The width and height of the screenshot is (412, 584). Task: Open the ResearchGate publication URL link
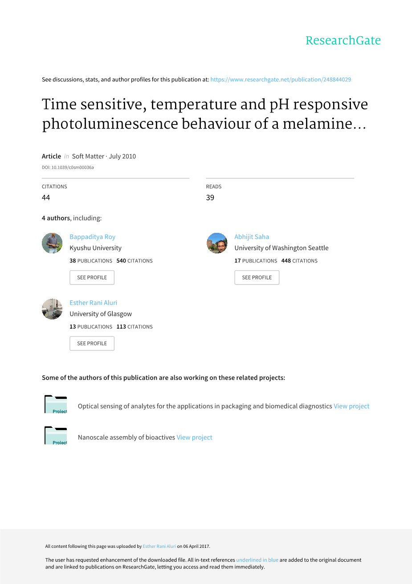[x=281, y=79]
